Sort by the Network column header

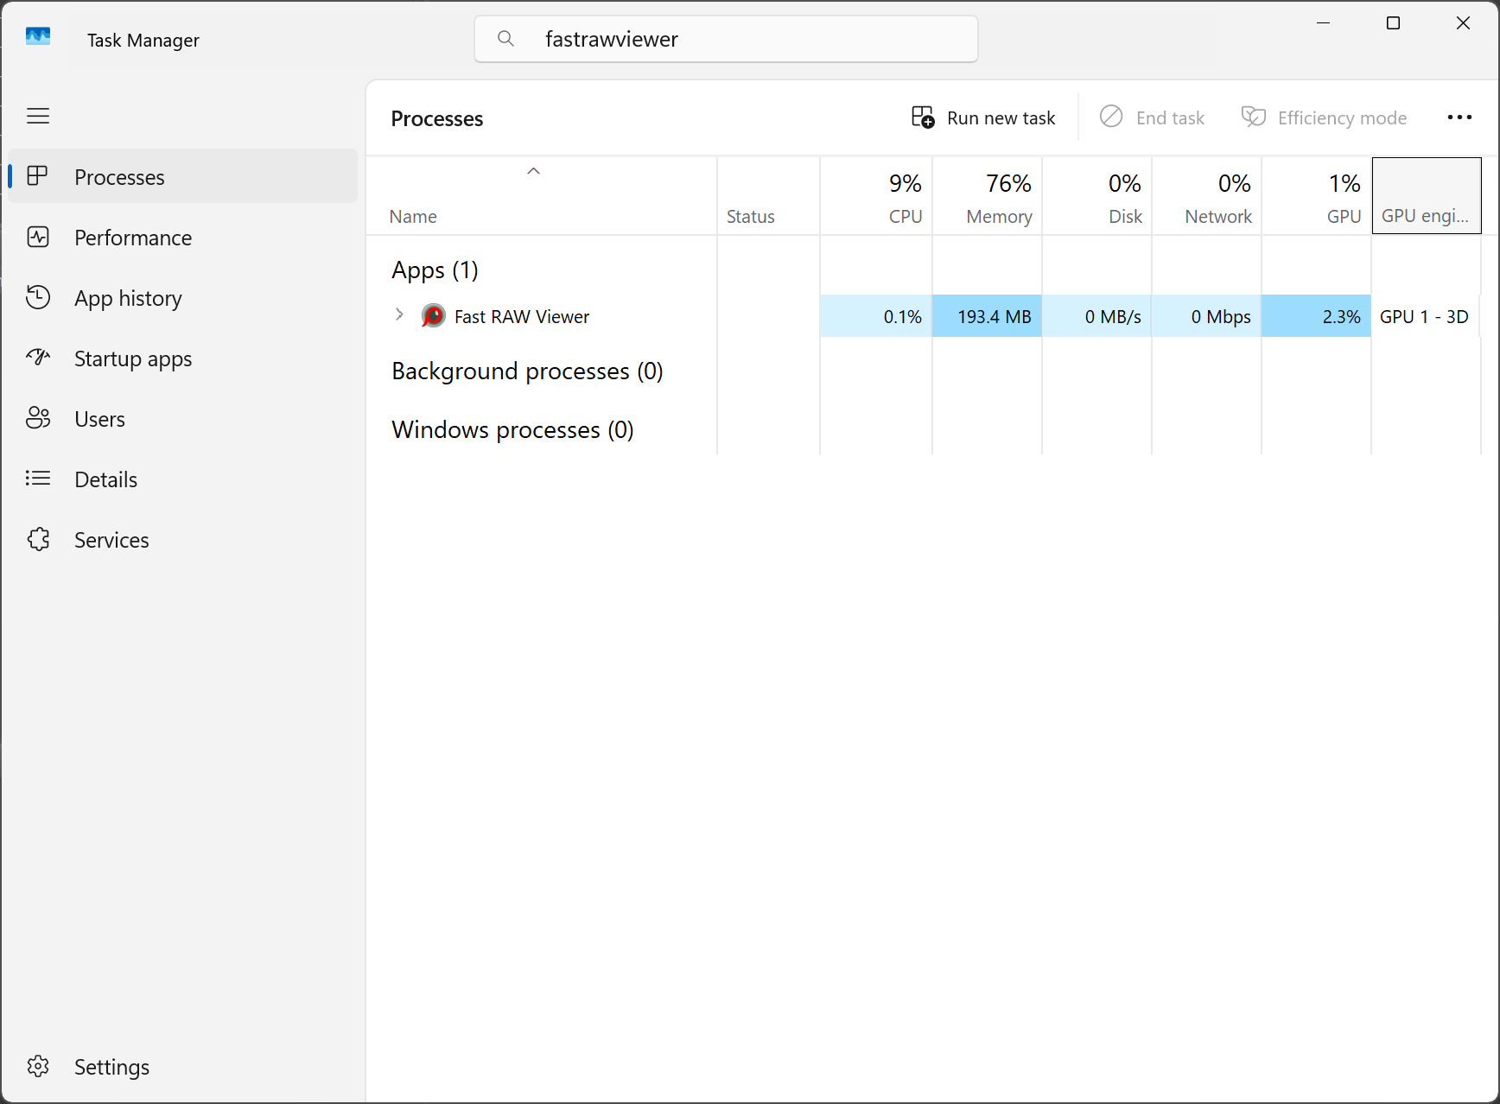point(1206,196)
